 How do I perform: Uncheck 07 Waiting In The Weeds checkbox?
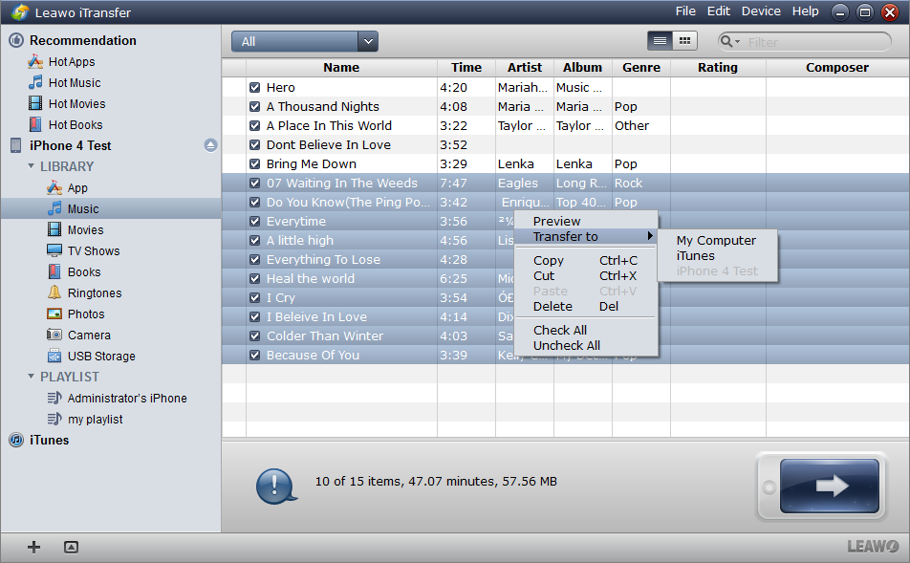(x=255, y=184)
